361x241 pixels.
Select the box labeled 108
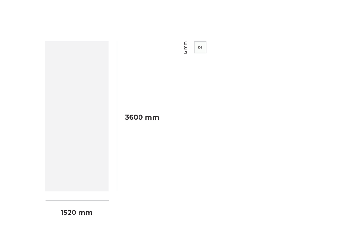pos(200,47)
